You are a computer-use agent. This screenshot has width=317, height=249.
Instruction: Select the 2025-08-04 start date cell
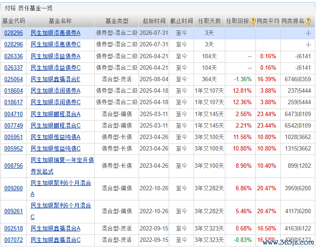(154, 79)
